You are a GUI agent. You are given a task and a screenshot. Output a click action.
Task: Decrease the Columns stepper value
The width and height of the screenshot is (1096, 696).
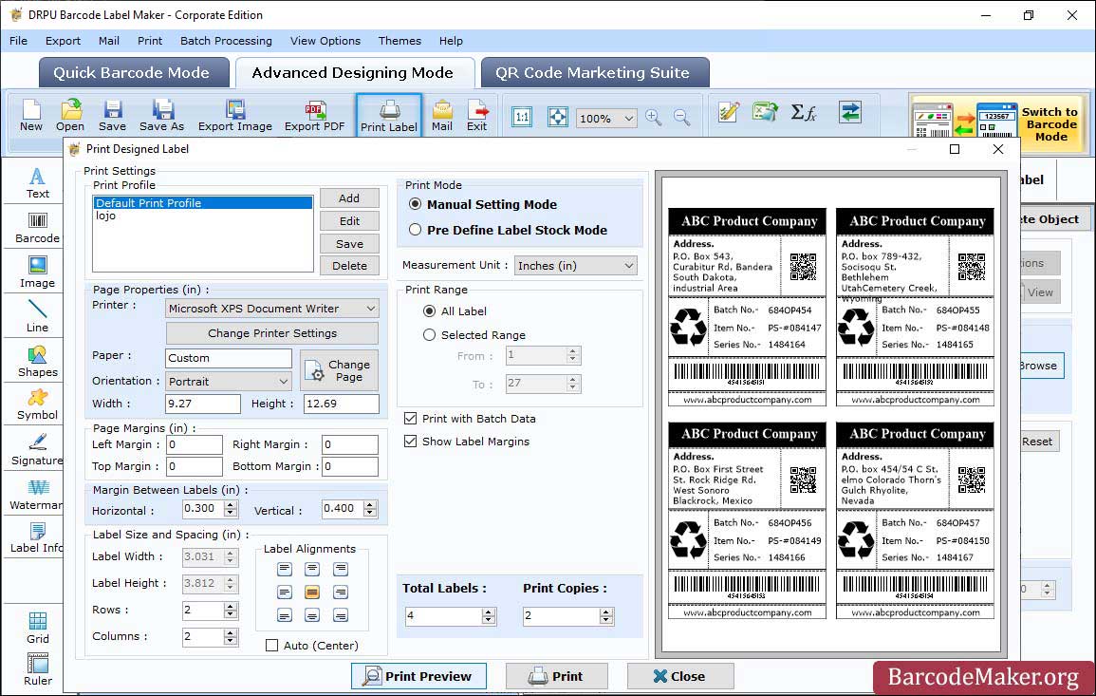(231, 641)
